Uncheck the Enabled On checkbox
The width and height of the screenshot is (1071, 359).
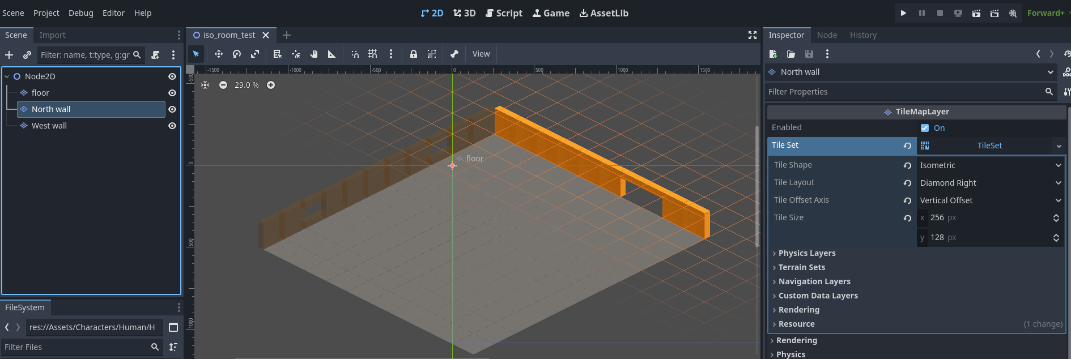tap(925, 128)
